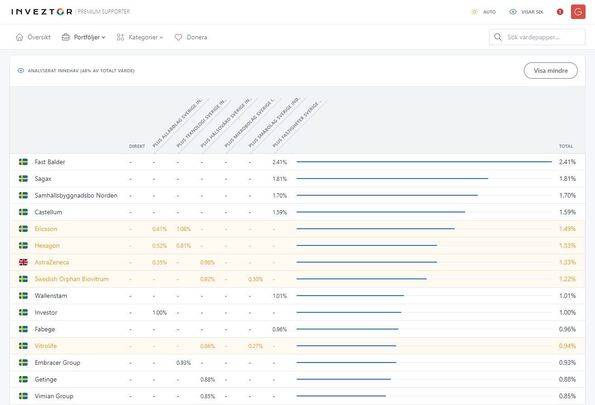Go to the Översikt menu item
The image size is (595, 405).
pyautogui.click(x=39, y=37)
